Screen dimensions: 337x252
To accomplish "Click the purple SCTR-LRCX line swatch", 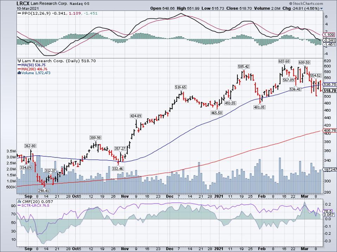I will click(x=19, y=206).
